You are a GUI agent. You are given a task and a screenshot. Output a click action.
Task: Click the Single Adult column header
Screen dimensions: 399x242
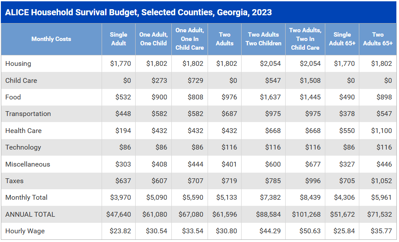[x=119, y=39]
